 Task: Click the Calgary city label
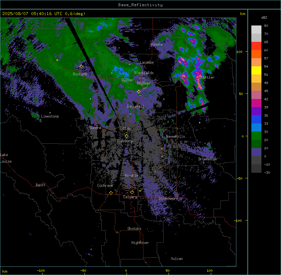pyautogui.click(x=130, y=197)
